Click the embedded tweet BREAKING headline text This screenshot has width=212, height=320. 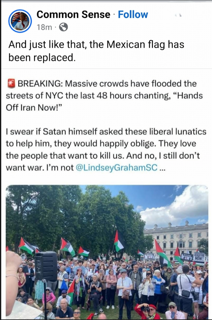coord(104,96)
